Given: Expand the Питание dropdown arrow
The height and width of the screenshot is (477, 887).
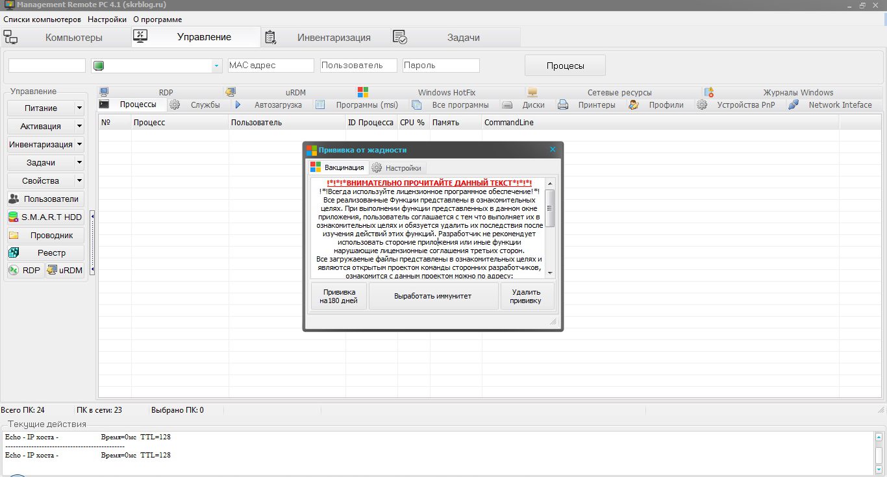Looking at the screenshot, I should point(79,108).
